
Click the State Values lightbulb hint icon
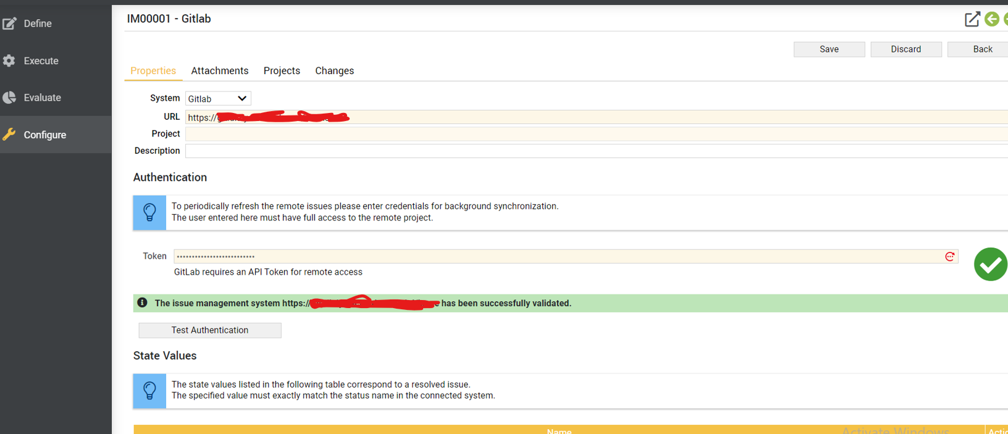click(149, 390)
